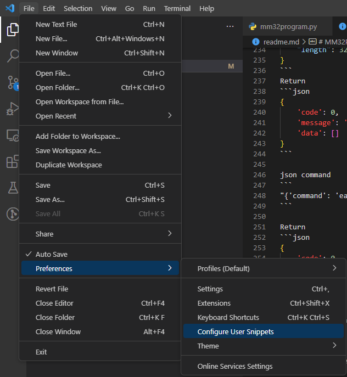
Task: Click the info icon in readme.md breadcrumb
Action: (256, 42)
